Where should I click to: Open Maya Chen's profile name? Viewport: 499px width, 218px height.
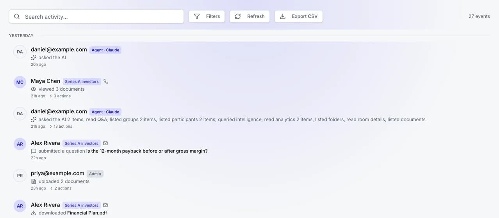coord(46,81)
